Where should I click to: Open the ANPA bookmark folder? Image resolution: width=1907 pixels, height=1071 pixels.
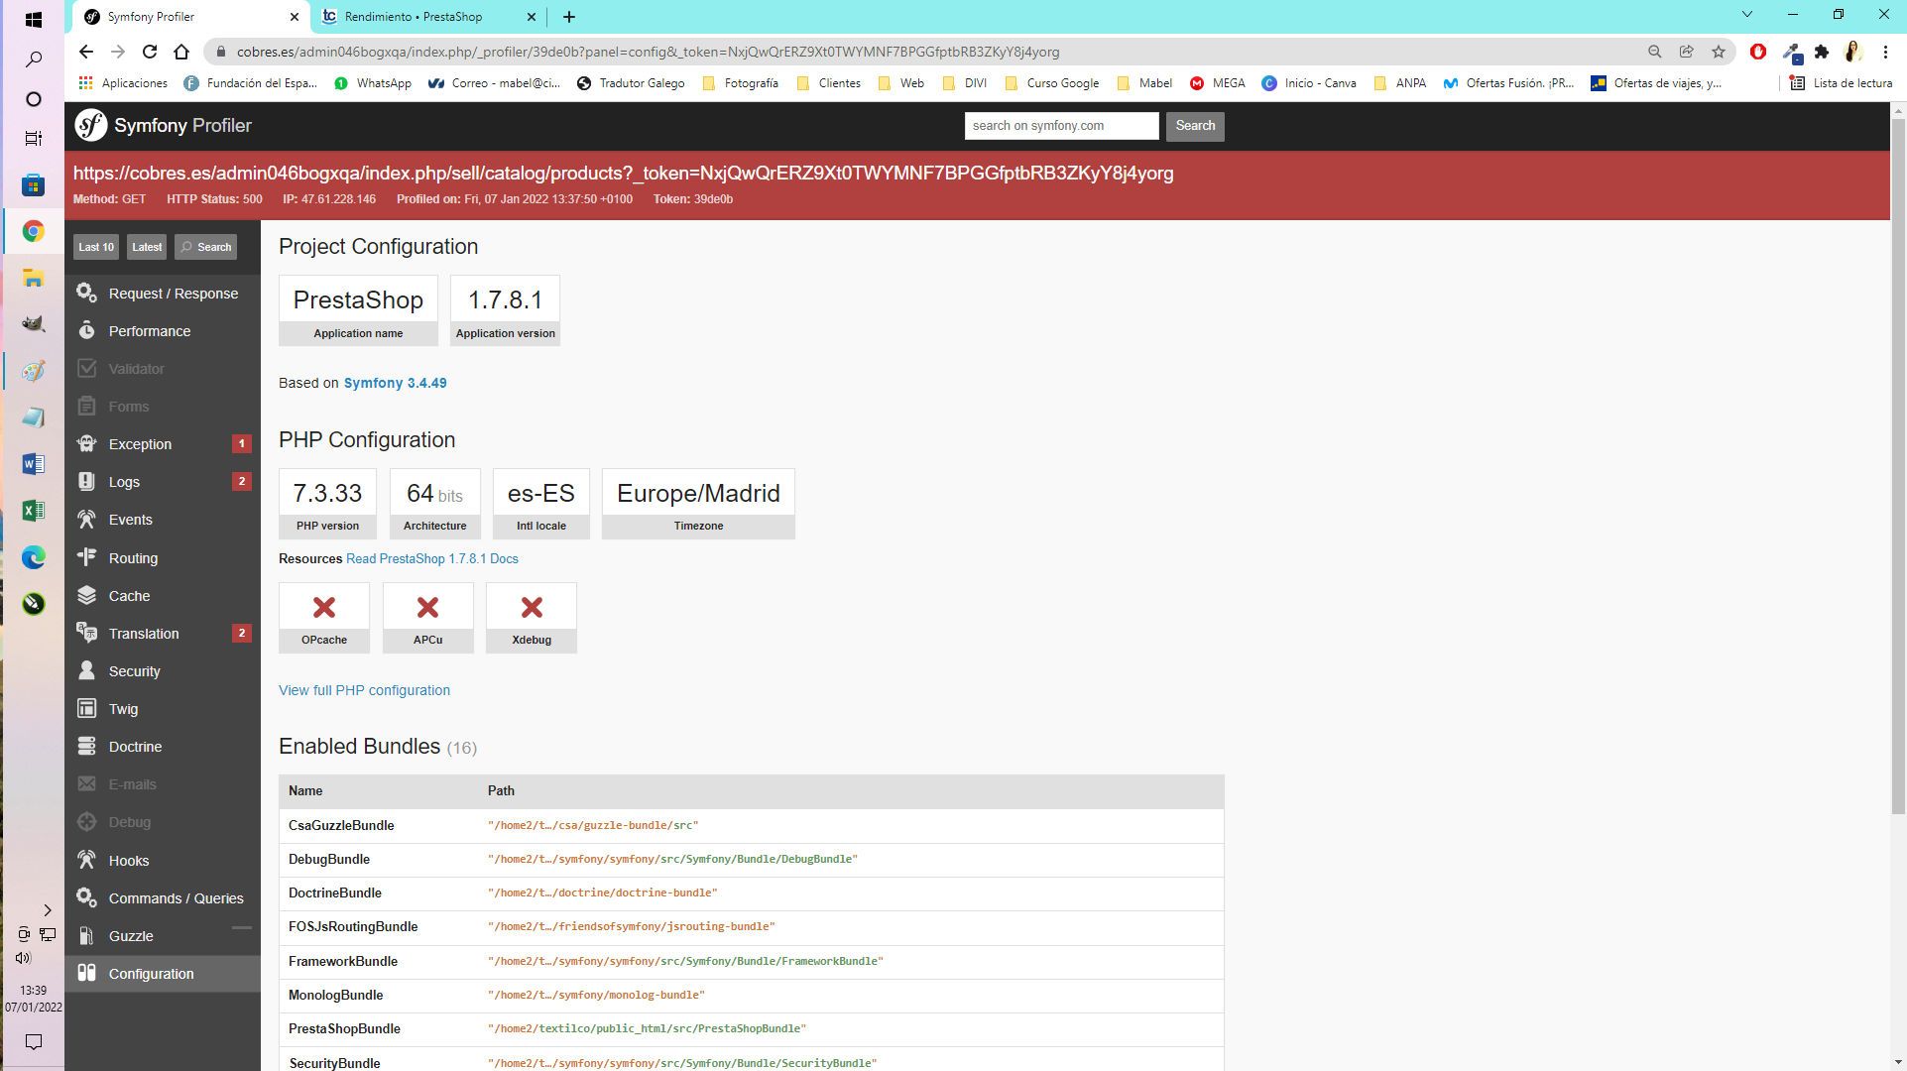pyautogui.click(x=1399, y=83)
